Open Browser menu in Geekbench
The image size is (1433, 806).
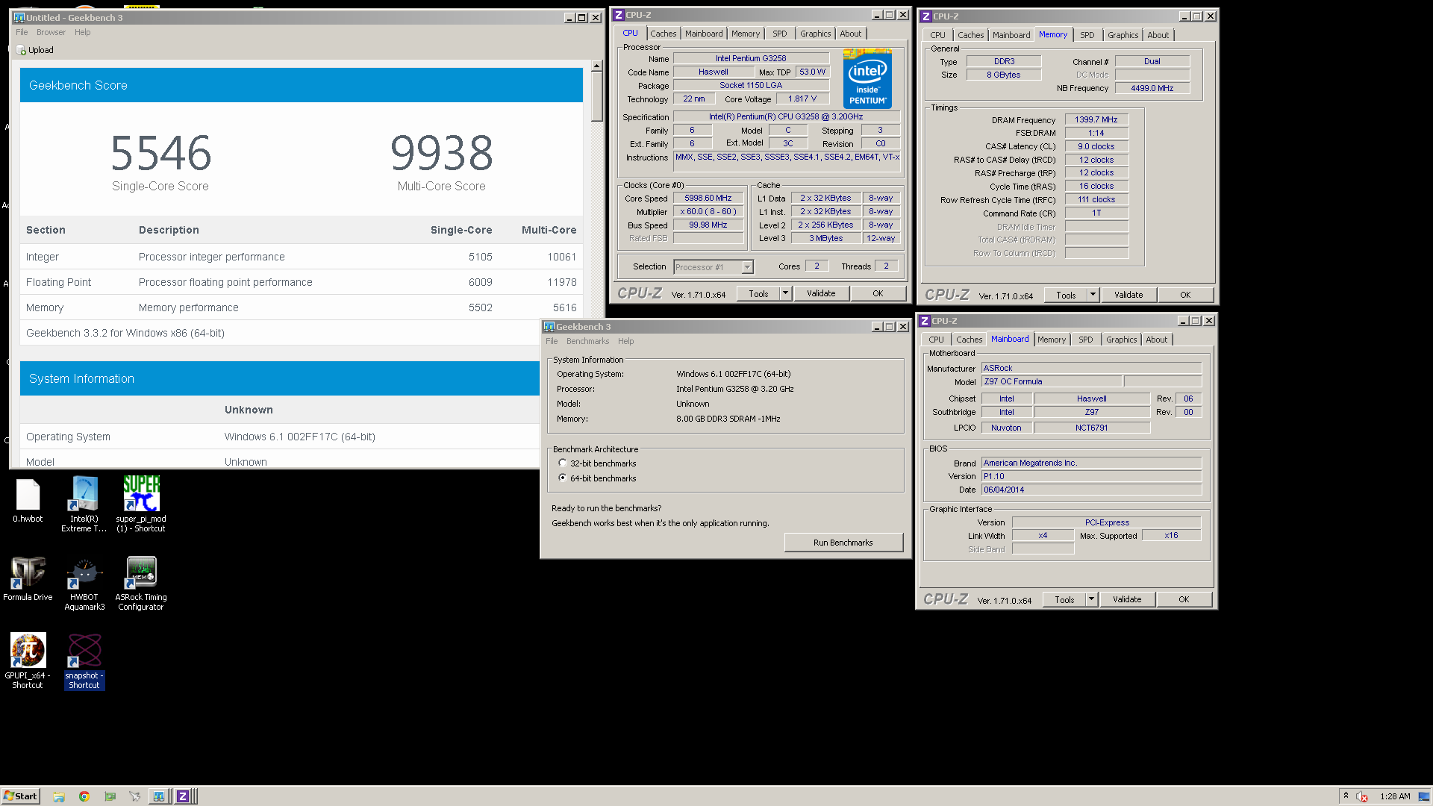[51, 32]
